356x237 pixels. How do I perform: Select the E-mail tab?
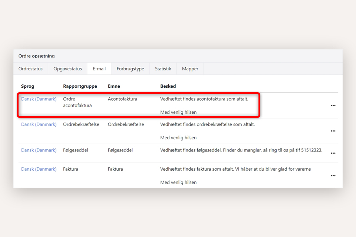click(99, 69)
